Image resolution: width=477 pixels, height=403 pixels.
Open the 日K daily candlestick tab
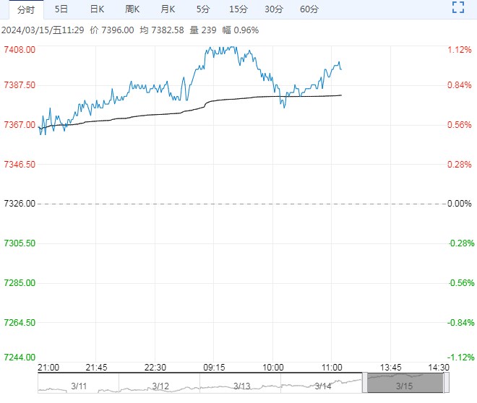[x=97, y=9]
